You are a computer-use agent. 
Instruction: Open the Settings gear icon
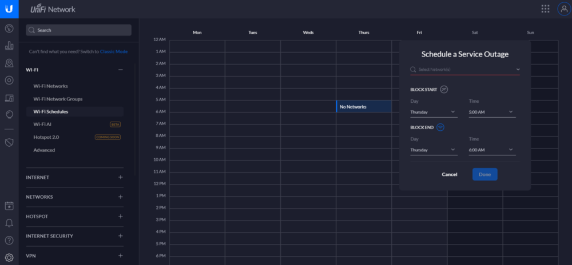[x=9, y=258]
